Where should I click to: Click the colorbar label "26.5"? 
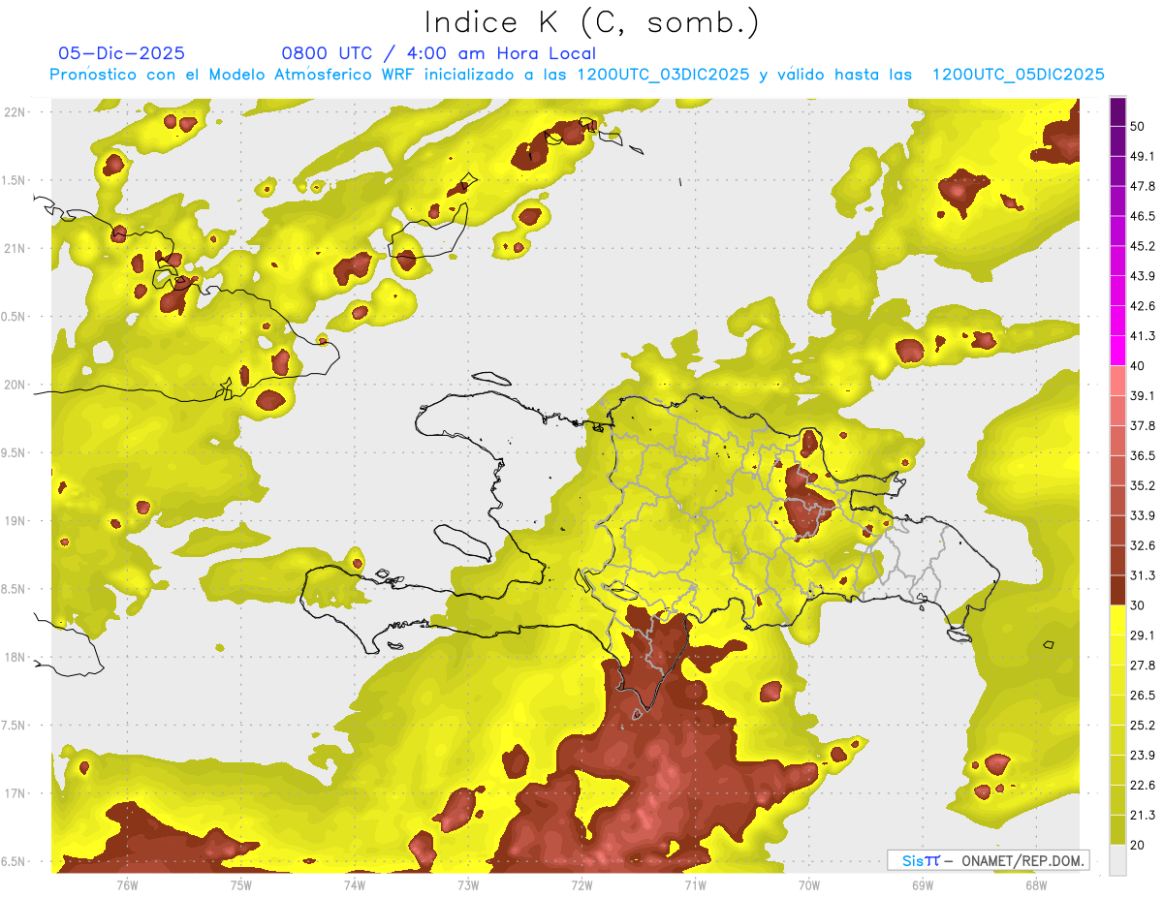(1143, 696)
